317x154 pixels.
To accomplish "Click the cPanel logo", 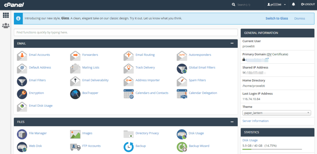I will (x=14, y=5).
